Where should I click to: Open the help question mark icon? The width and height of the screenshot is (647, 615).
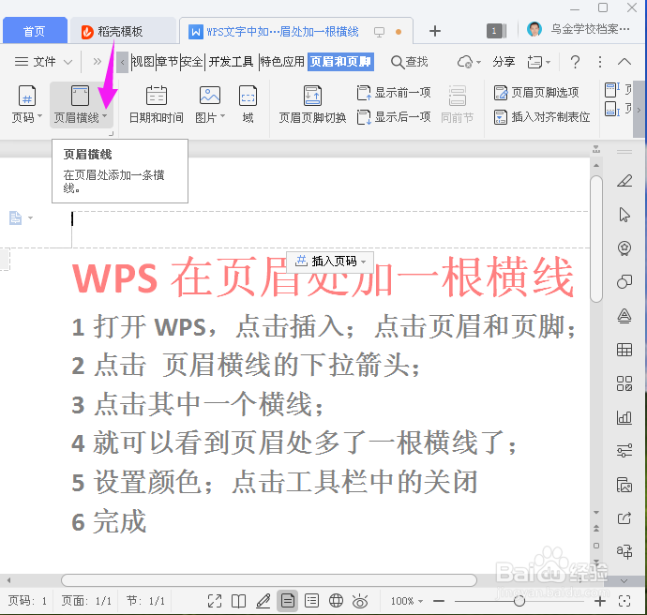[x=575, y=62]
